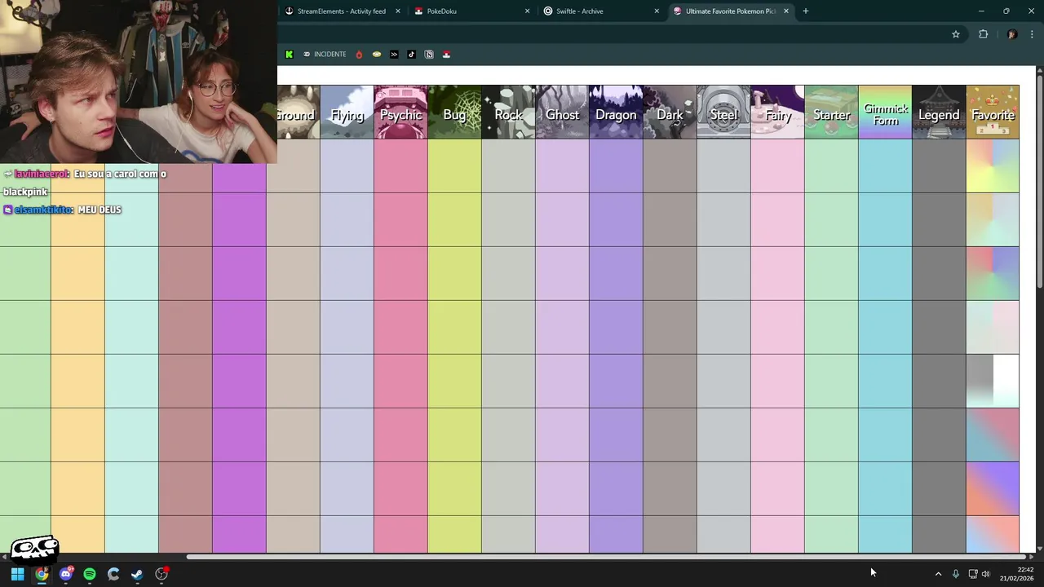The width and height of the screenshot is (1044, 587).
Task: Click the Ghost type column header
Action: [x=562, y=113]
